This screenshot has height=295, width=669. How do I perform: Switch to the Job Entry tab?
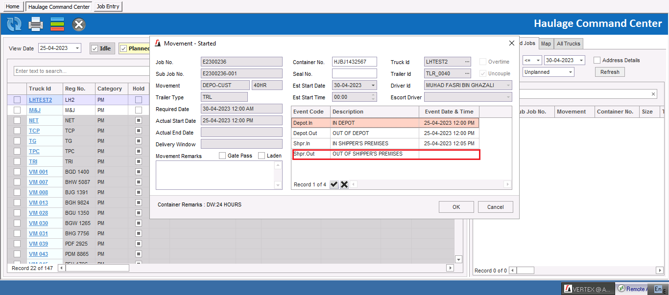point(108,6)
